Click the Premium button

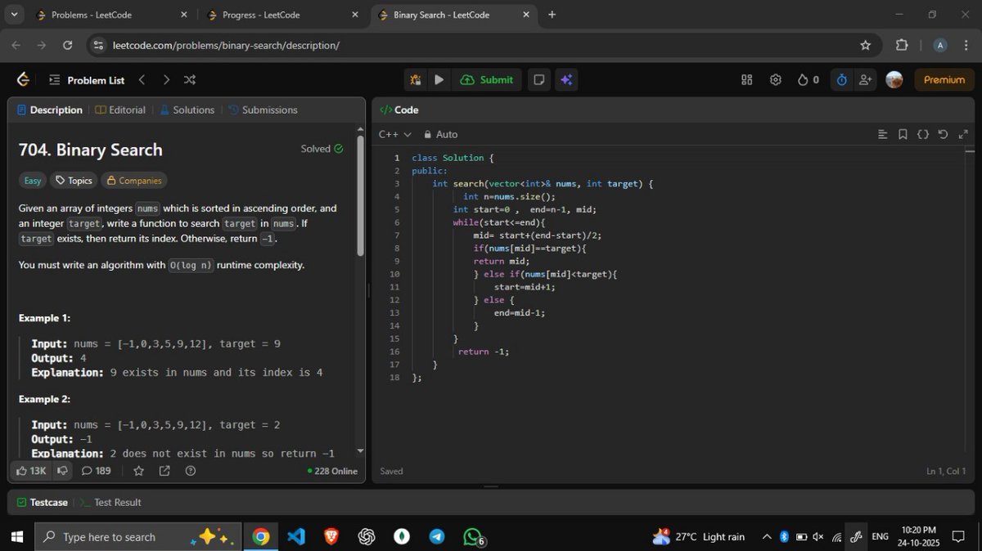coord(944,79)
